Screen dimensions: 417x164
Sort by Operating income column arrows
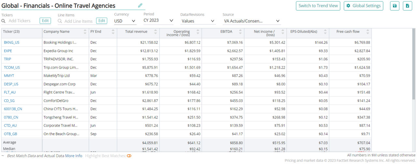point(198,32)
